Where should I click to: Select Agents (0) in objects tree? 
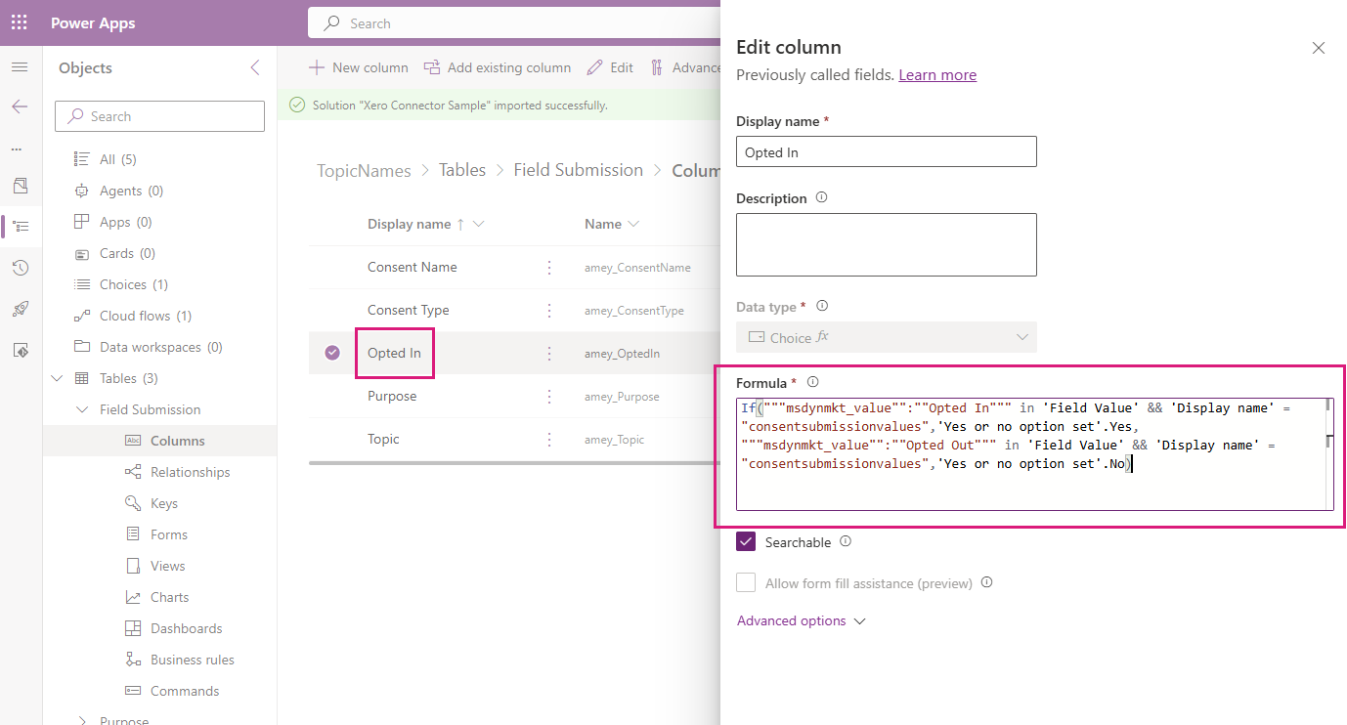(131, 191)
